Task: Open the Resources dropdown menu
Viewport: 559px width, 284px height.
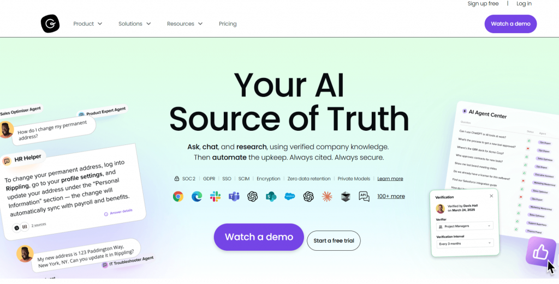Action: pyautogui.click(x=185, y=24)
